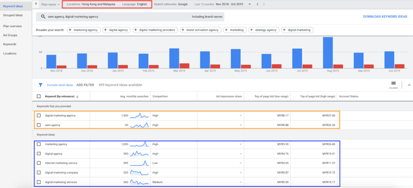Add 'marketing agency' broaden chip
413x188 pixels.
[x=84, y=30]
